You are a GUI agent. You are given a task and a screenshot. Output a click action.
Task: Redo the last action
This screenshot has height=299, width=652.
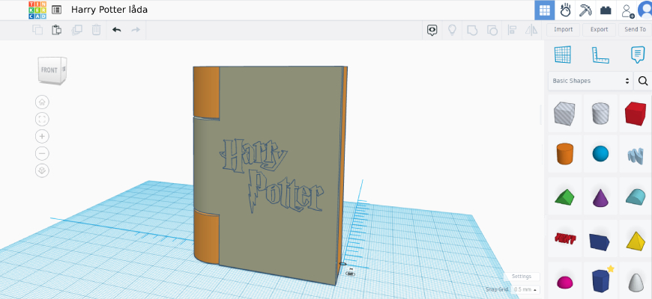pos(136,30)
